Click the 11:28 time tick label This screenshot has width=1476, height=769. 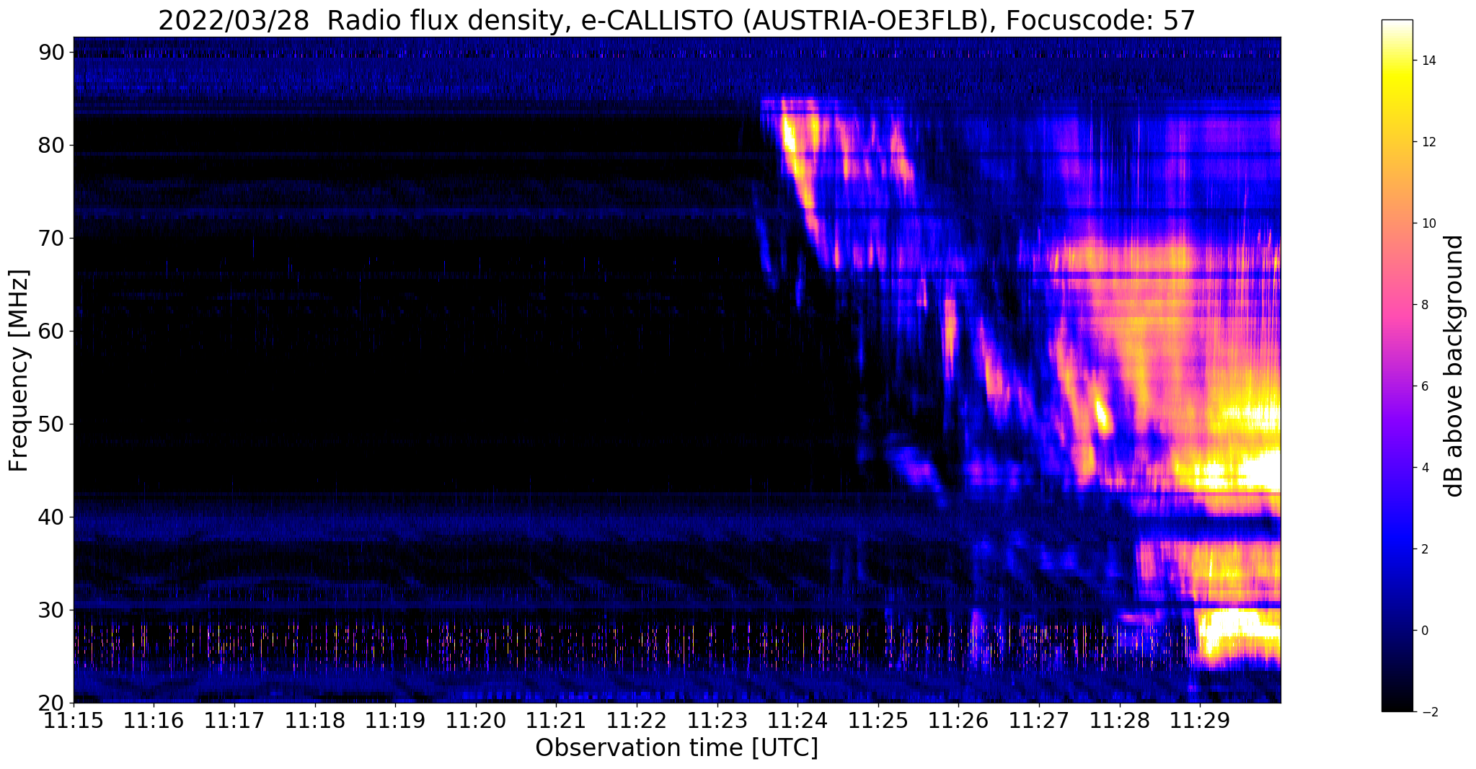coord(1119,720)
